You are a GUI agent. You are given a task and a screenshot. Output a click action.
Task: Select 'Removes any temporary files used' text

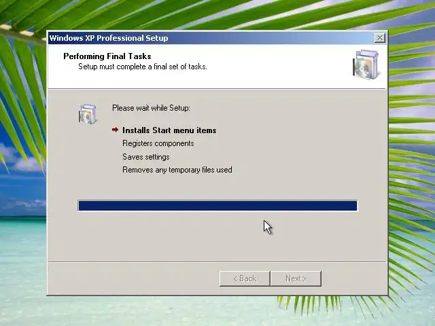(177, 170)
